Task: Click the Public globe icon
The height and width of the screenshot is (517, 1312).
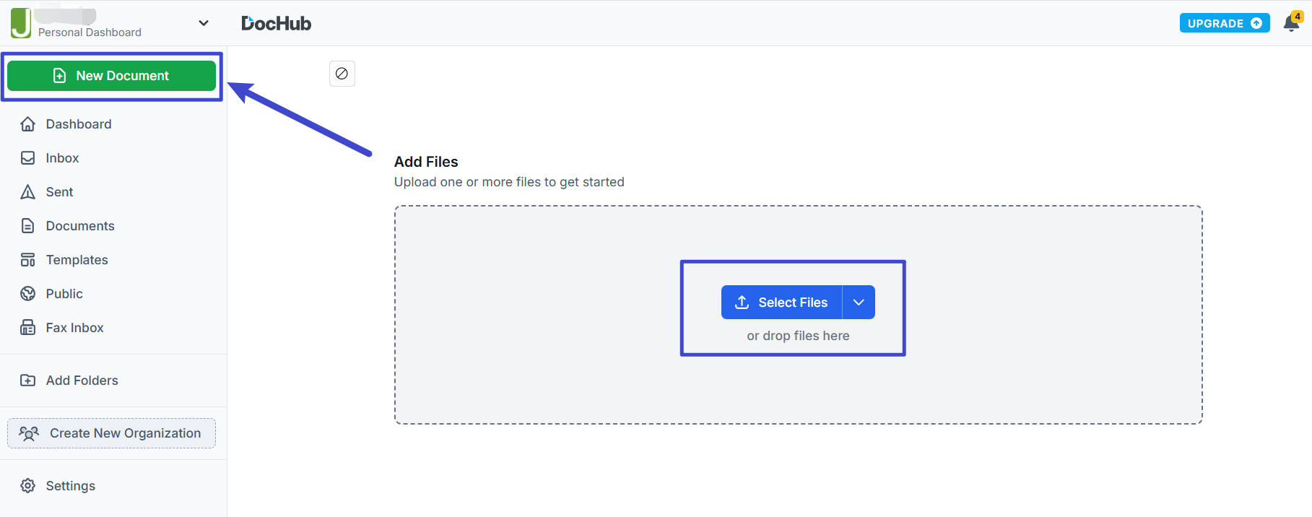Action: tap(27, 294)
